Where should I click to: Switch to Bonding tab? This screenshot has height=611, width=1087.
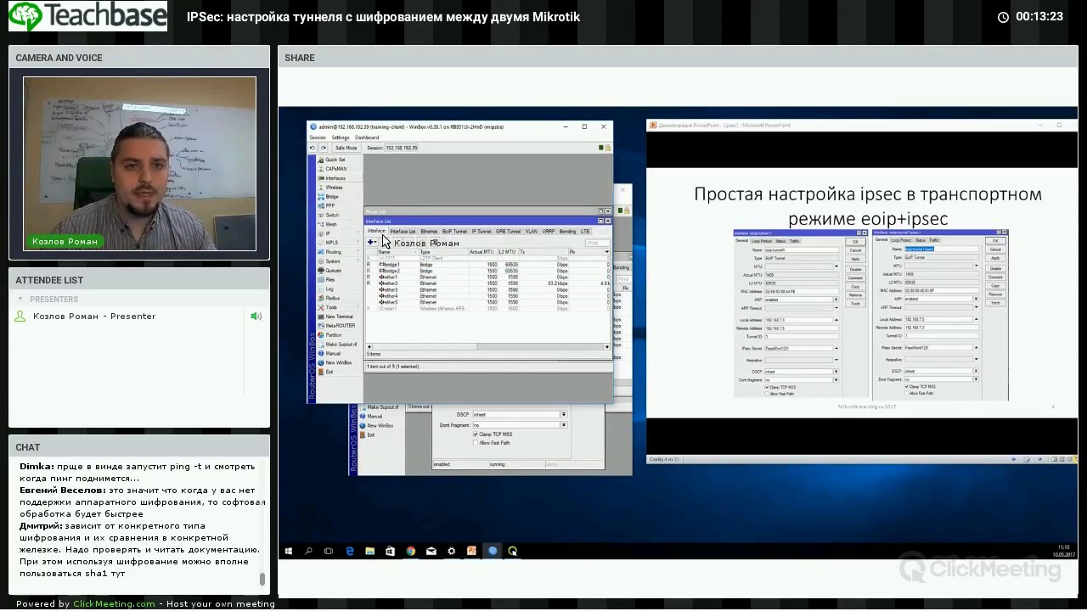coord(567,232)
